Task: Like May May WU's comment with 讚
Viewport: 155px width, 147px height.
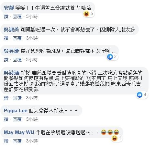Action: point(6,141)
